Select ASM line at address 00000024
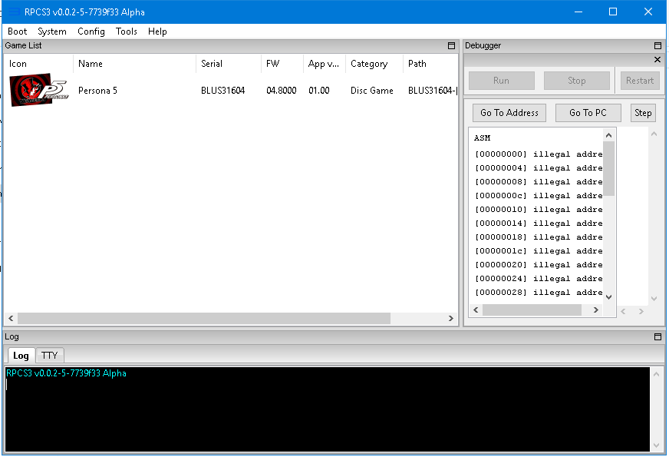This screenshot has height=457, width=669. (539, 279)
